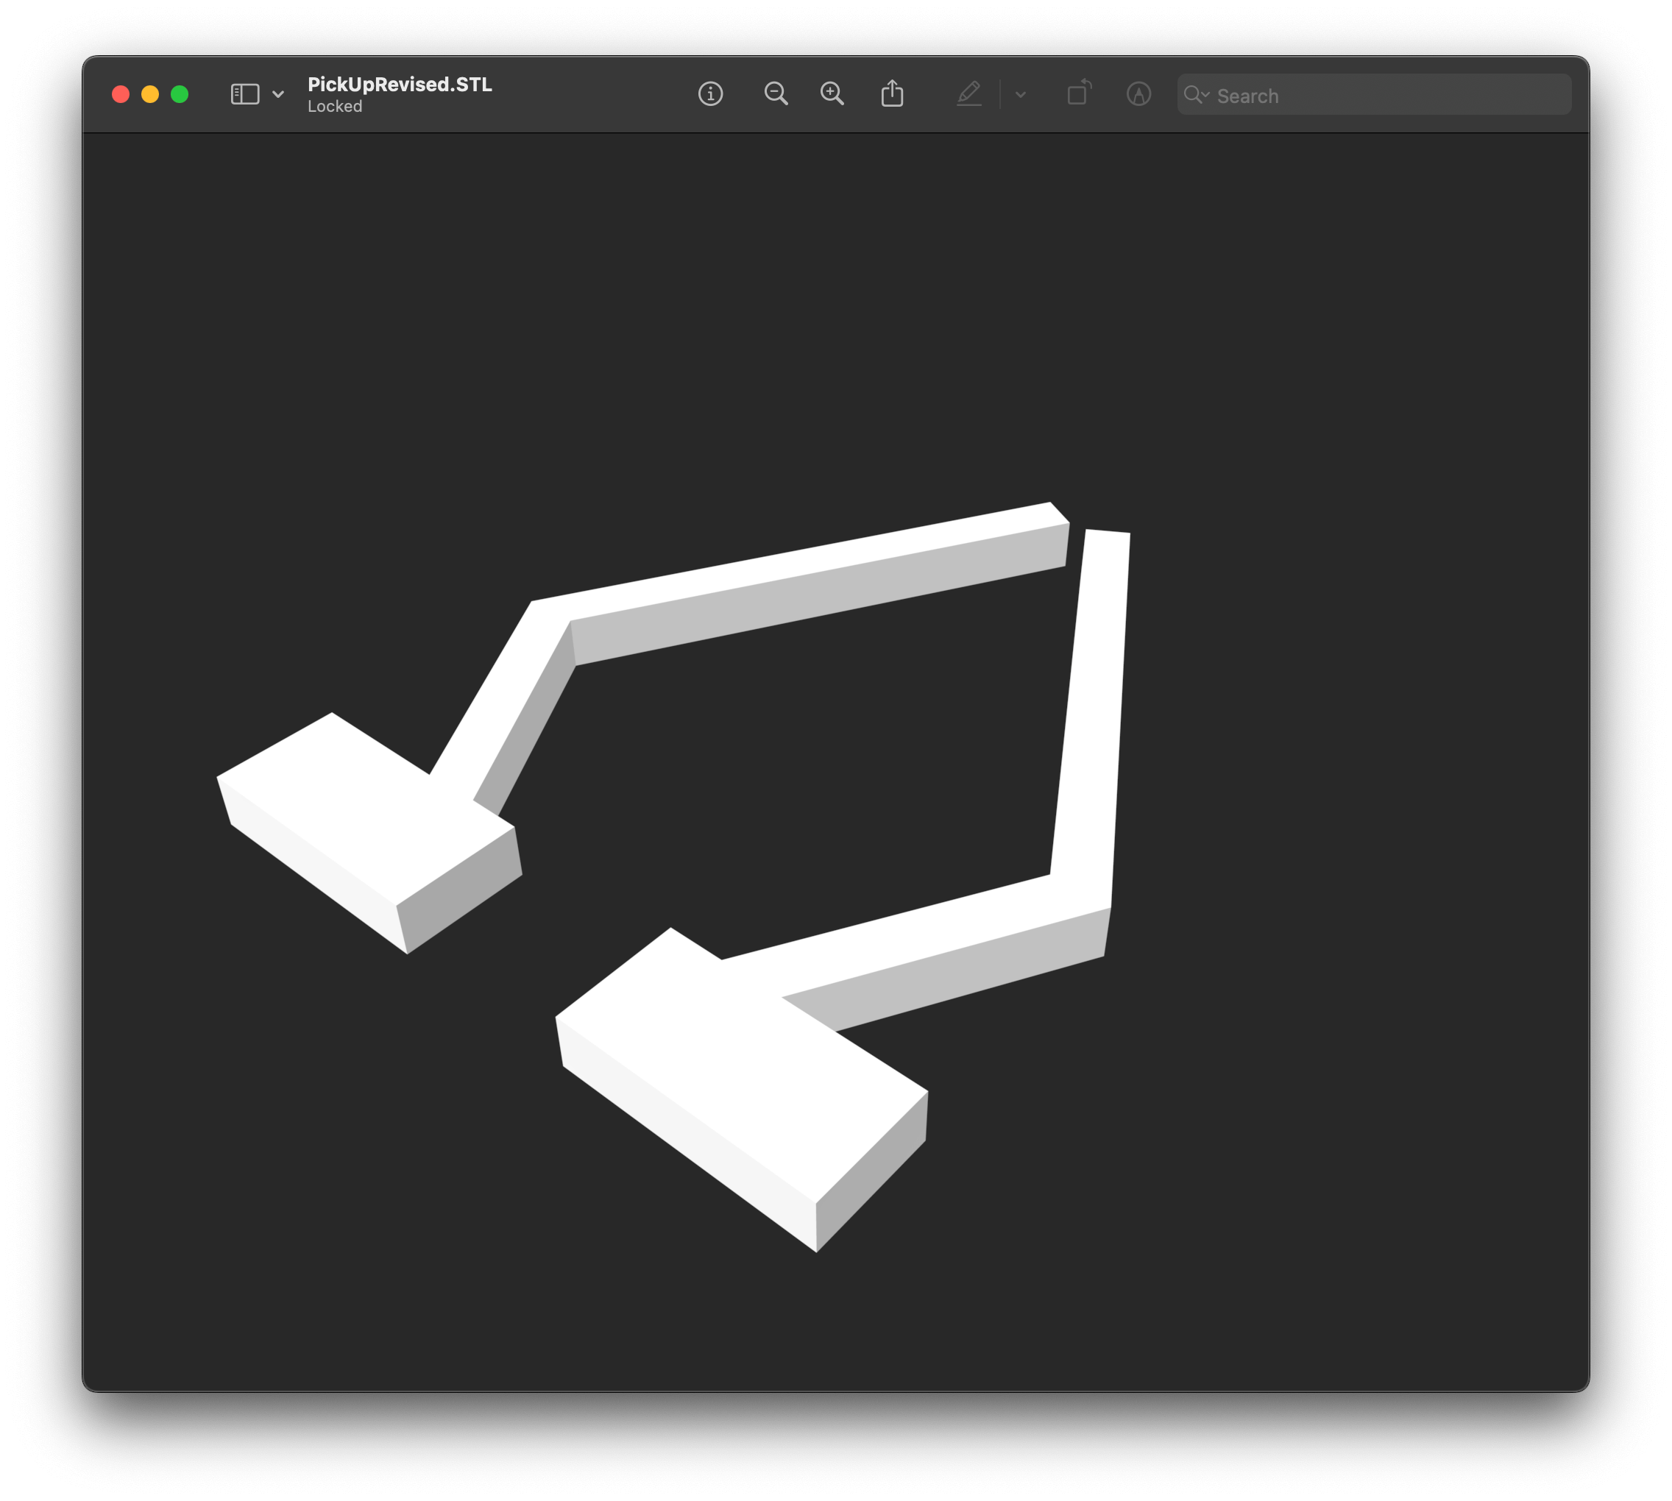The width and height of the screenshot is (1672, 1501).
Task: Click the rotate left icon
Action: tap(1079, 93)
